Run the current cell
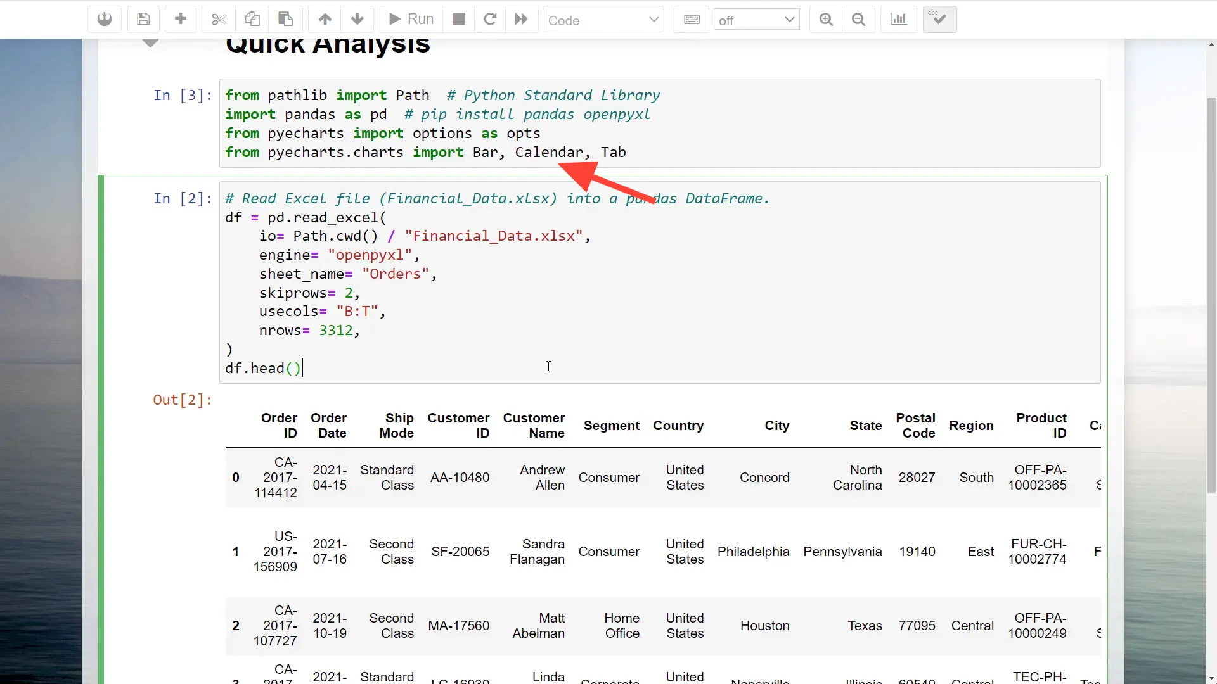The height and width of the screenshot is (684, 1217). 410,19
